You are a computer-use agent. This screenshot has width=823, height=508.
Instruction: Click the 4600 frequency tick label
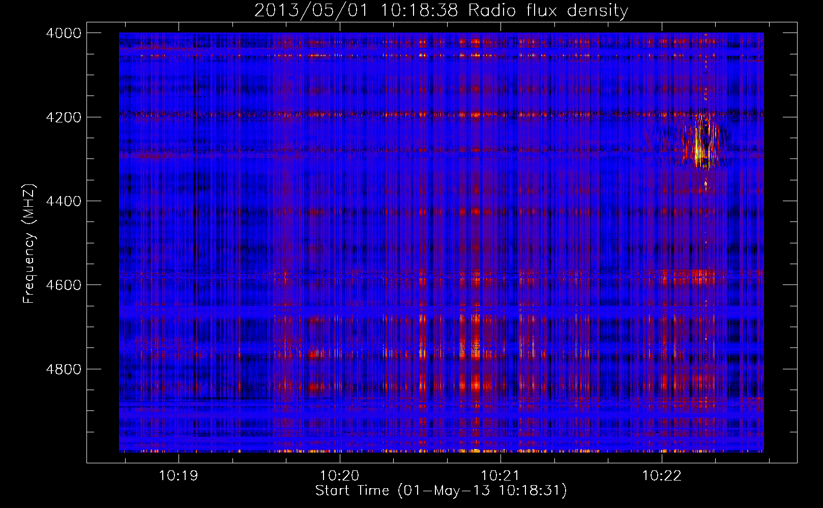coord(64,285)
